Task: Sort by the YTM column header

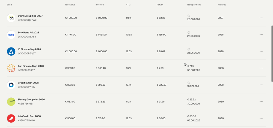Action: [x=128, y=5]
